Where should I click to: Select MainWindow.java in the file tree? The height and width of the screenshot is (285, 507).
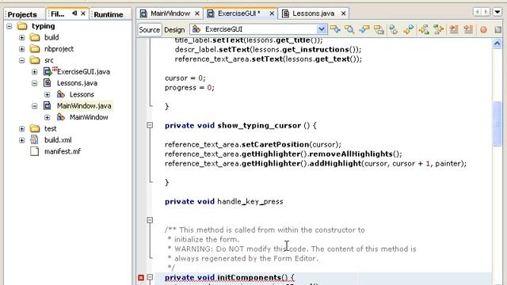(84, 105)
